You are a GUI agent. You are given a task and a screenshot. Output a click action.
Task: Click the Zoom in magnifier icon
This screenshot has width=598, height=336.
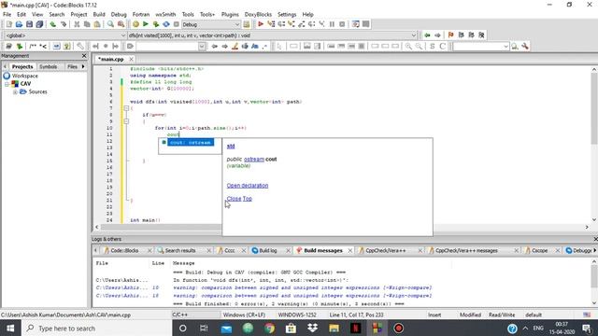point(408,46)
